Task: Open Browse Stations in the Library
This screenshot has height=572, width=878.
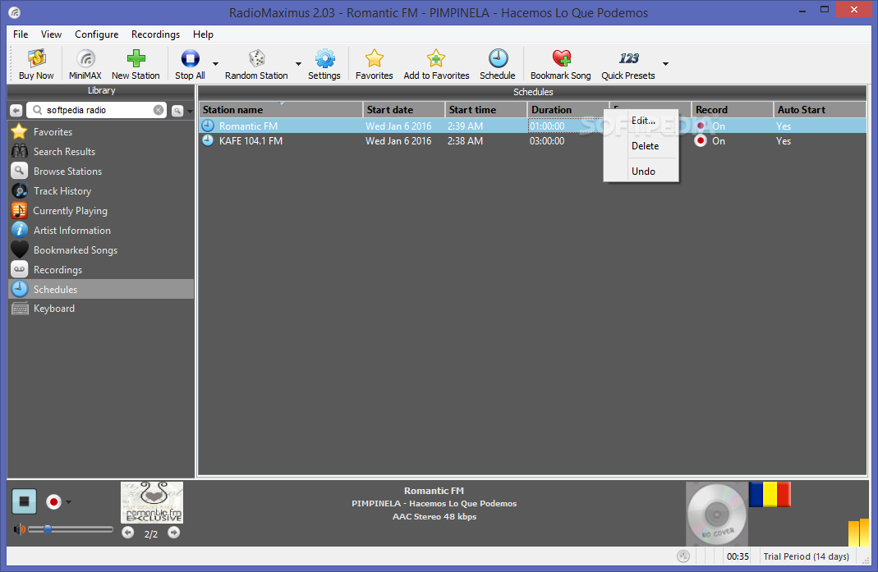Action: (101, 172)
